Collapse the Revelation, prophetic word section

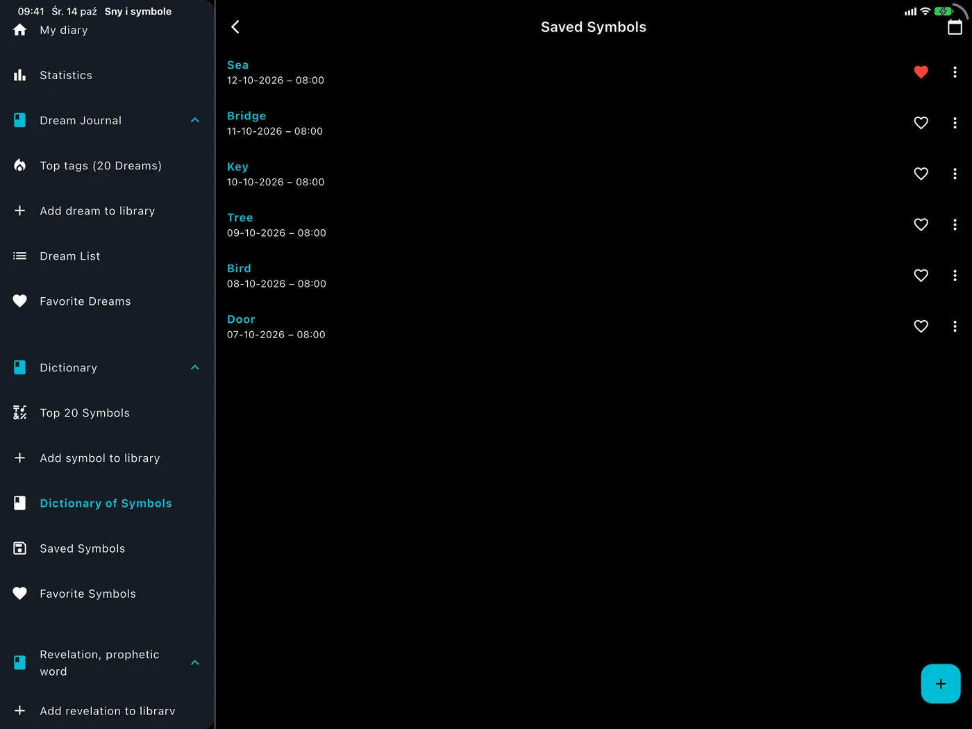point(195,662)
